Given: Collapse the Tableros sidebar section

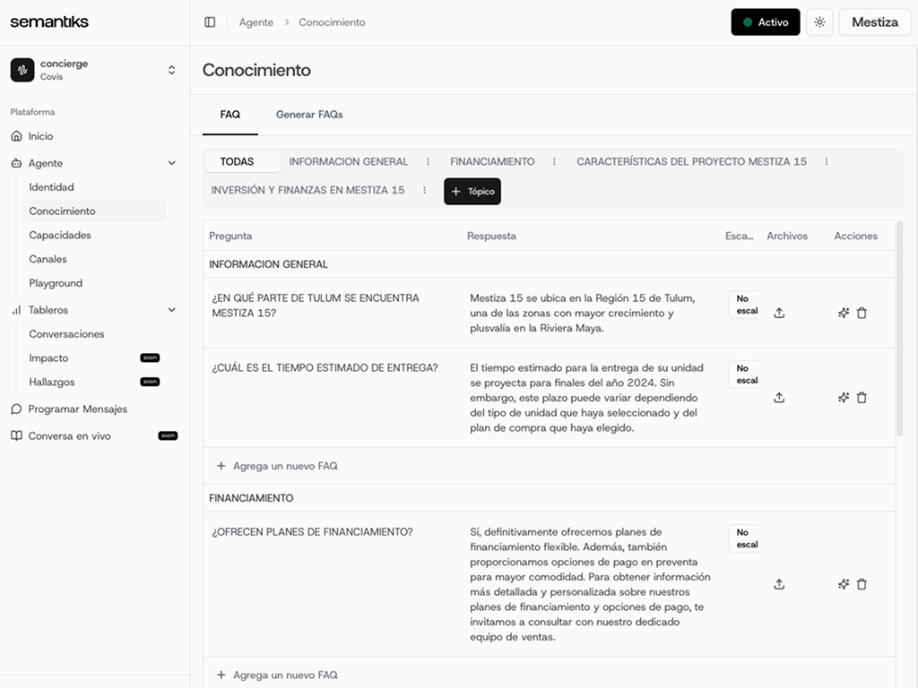Looking at the screenshot, I should (172, 310).
